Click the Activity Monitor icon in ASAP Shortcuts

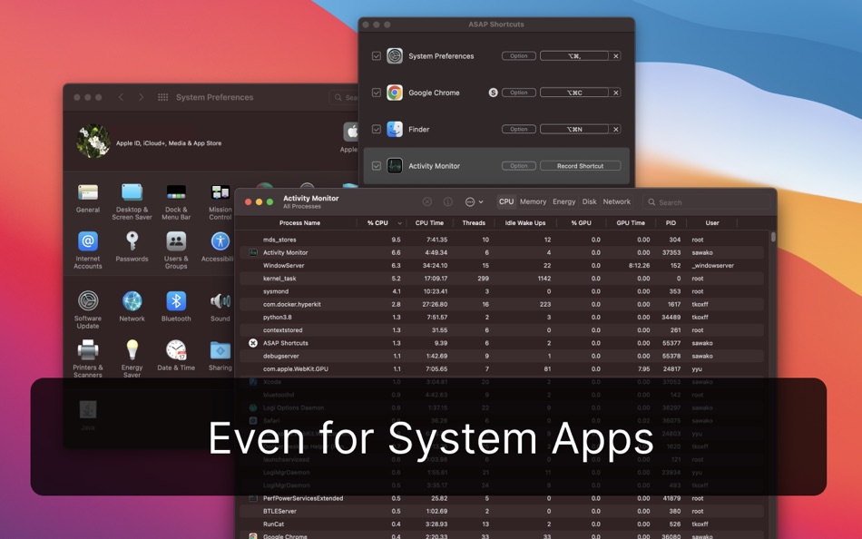(x=395, y=165)
